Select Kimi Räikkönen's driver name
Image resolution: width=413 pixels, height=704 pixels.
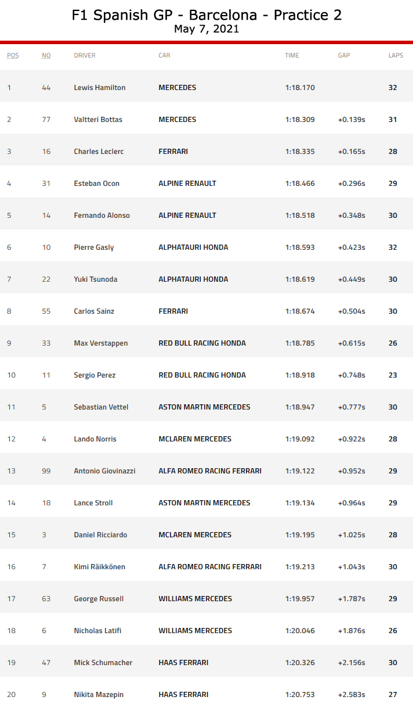(99, 567)
